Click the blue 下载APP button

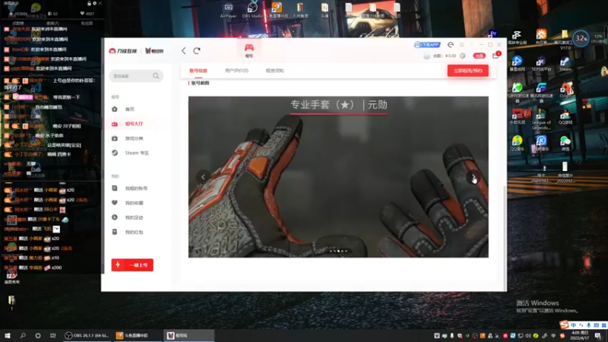427,45
